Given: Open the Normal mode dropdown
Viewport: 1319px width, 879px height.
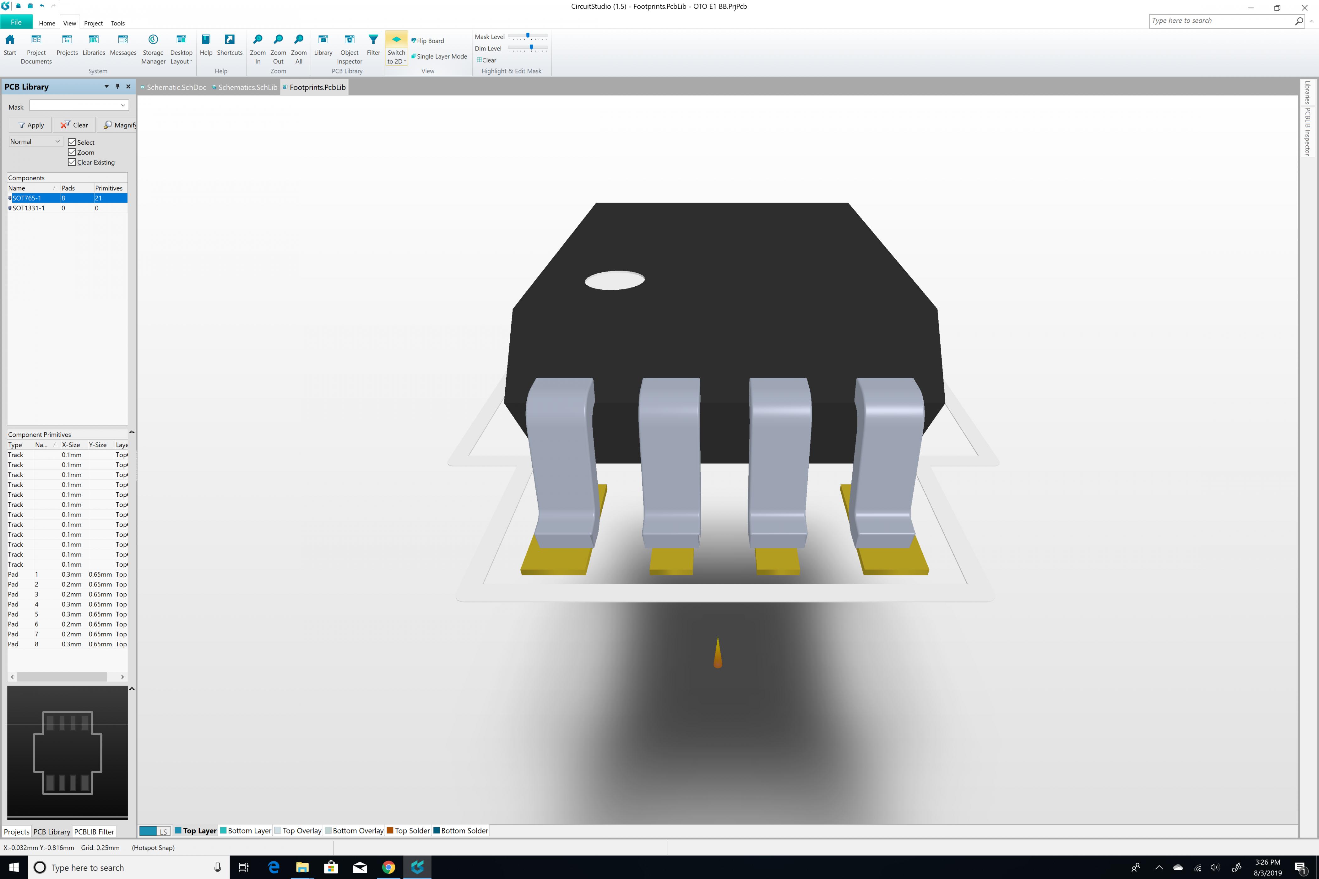Looking at the screenshot, I should 35,141.
